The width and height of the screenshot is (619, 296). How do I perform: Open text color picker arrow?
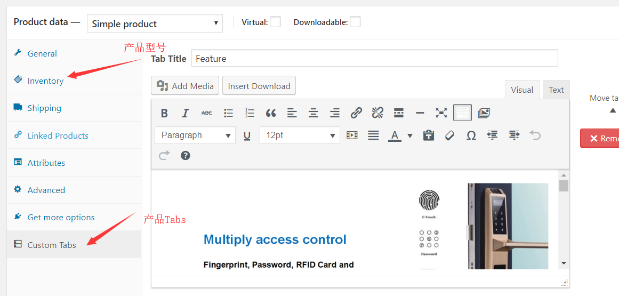coord(410,135)
